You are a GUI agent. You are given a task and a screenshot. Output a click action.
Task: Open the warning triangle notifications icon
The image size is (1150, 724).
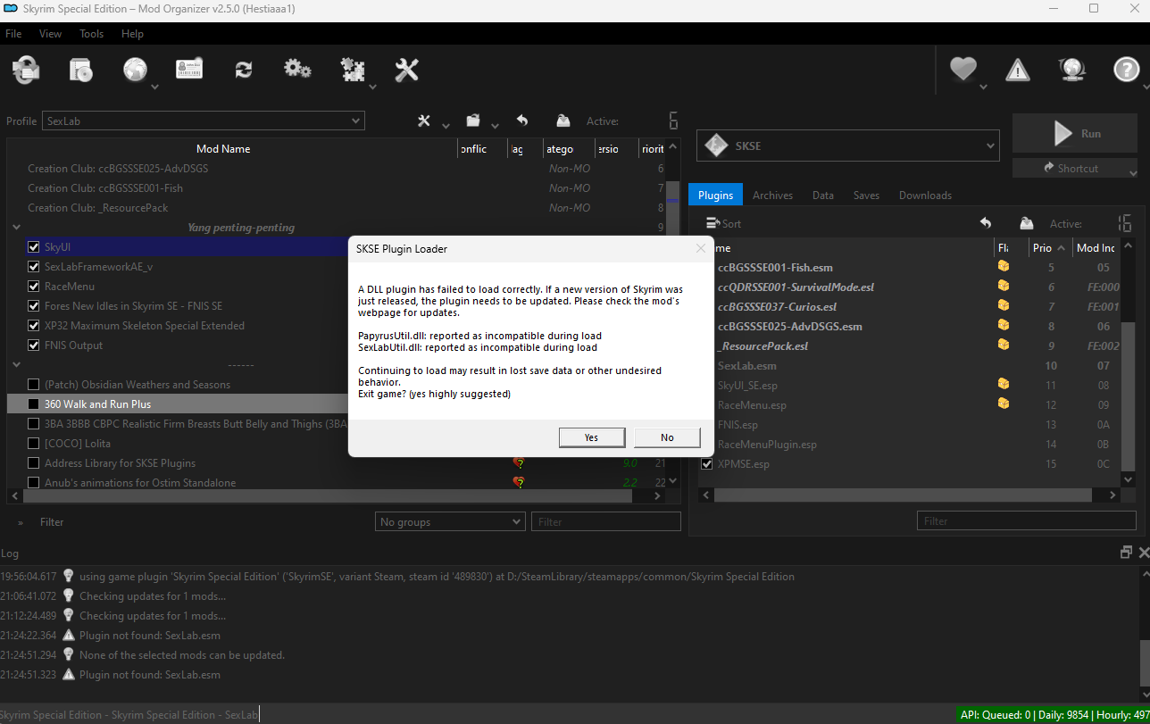tap(1017, 70)
